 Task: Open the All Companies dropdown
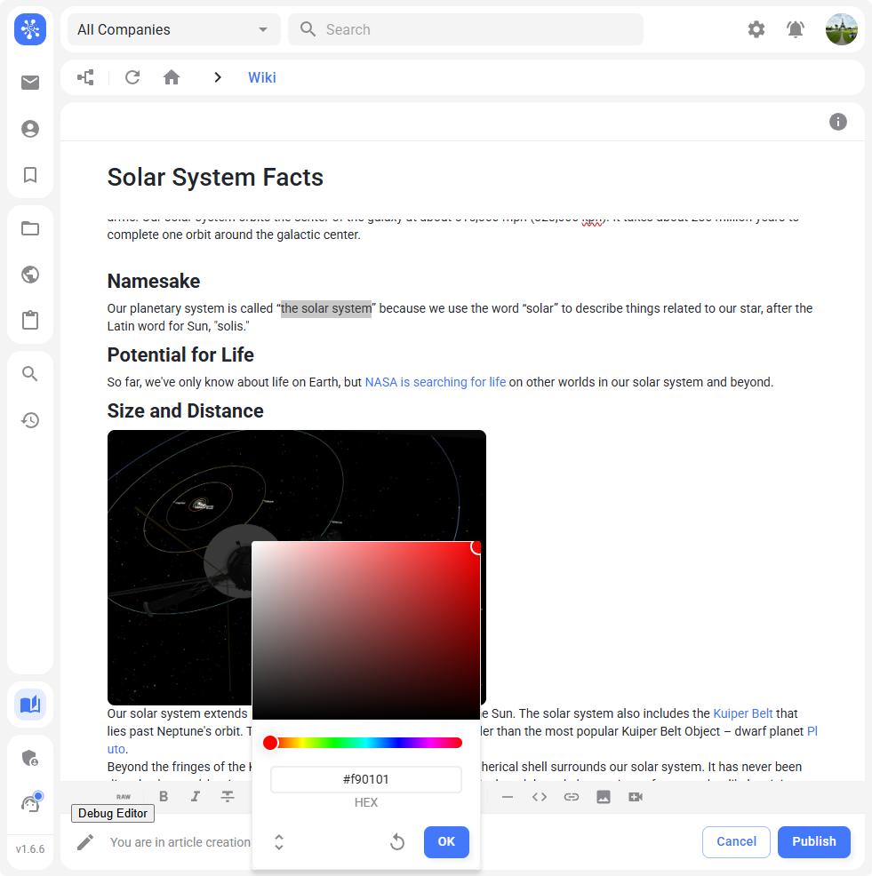click(173, 29)
